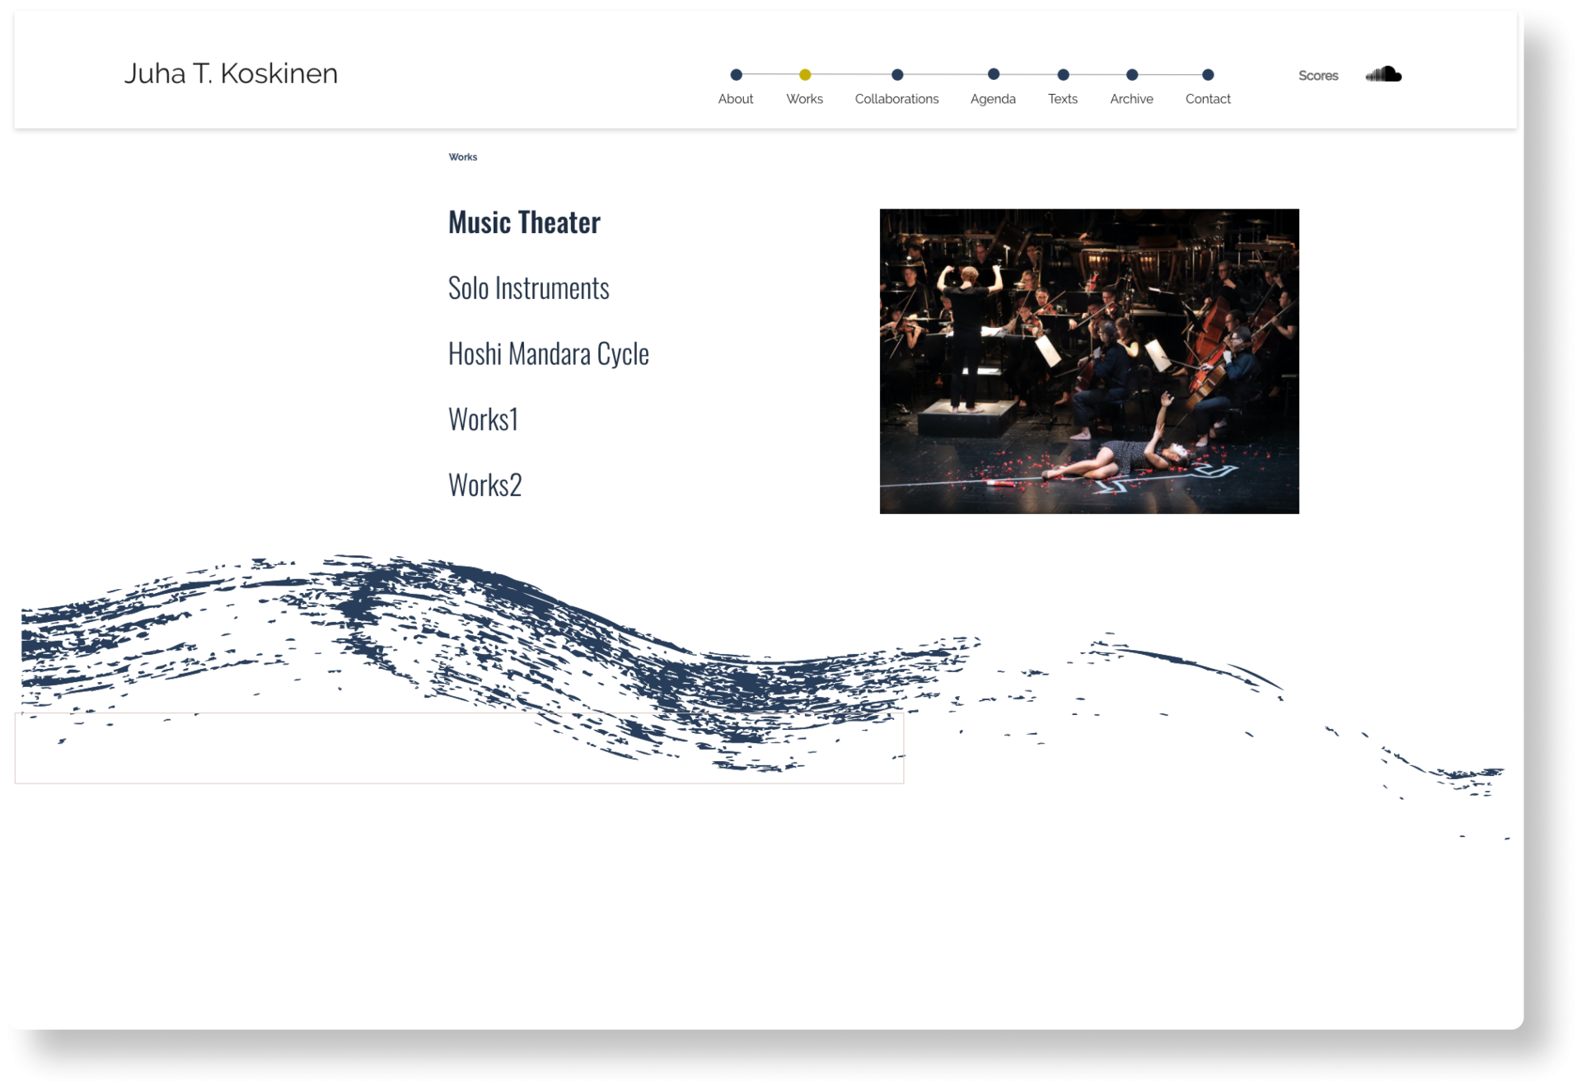This screenshot has width=1582, height=1089.
Task: Click the Texts navigation dot
Action: point(1063,75)
